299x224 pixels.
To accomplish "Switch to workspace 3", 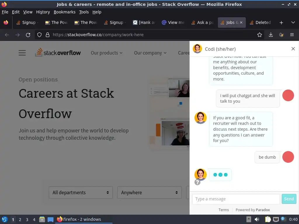I will coord(27,220).
